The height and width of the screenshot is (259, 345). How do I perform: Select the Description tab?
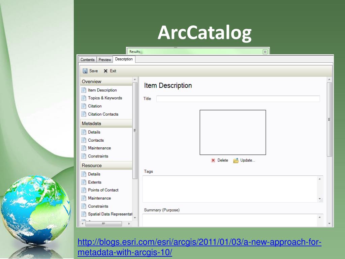click(124, 59)
